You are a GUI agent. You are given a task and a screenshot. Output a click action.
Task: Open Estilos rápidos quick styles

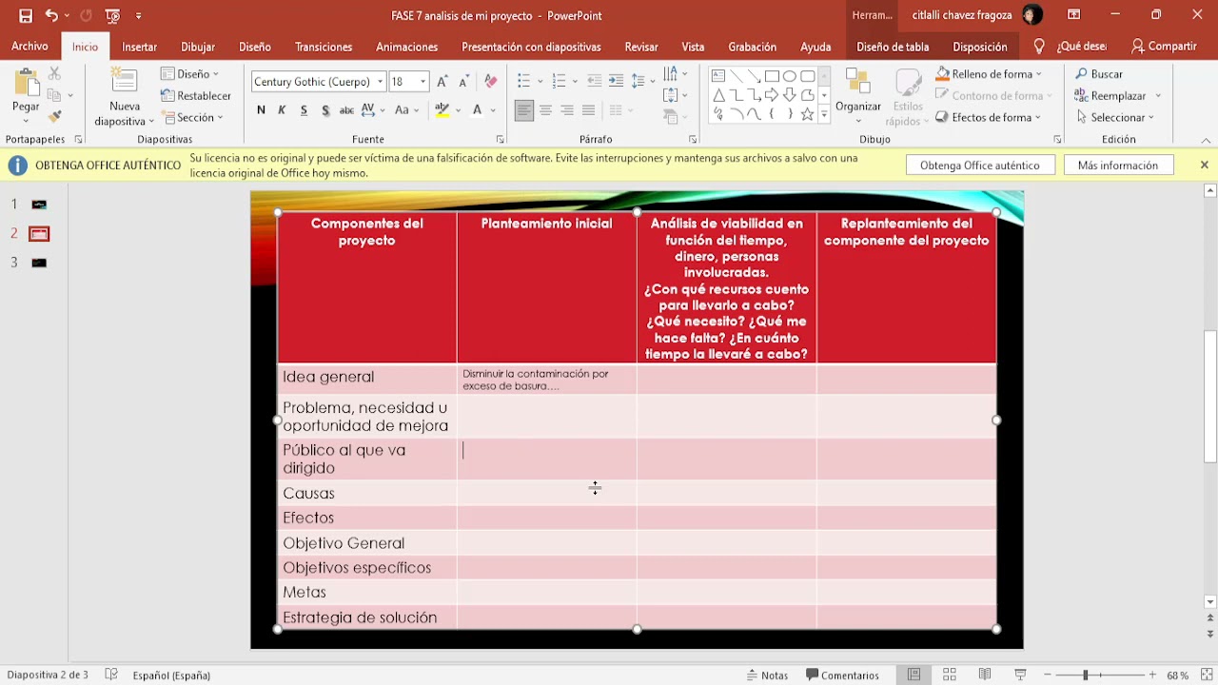[908, 96]
